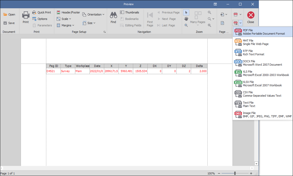The image size is (293, 176).
Task: Click the zoom slider handle
Action: tap(235, 173)
